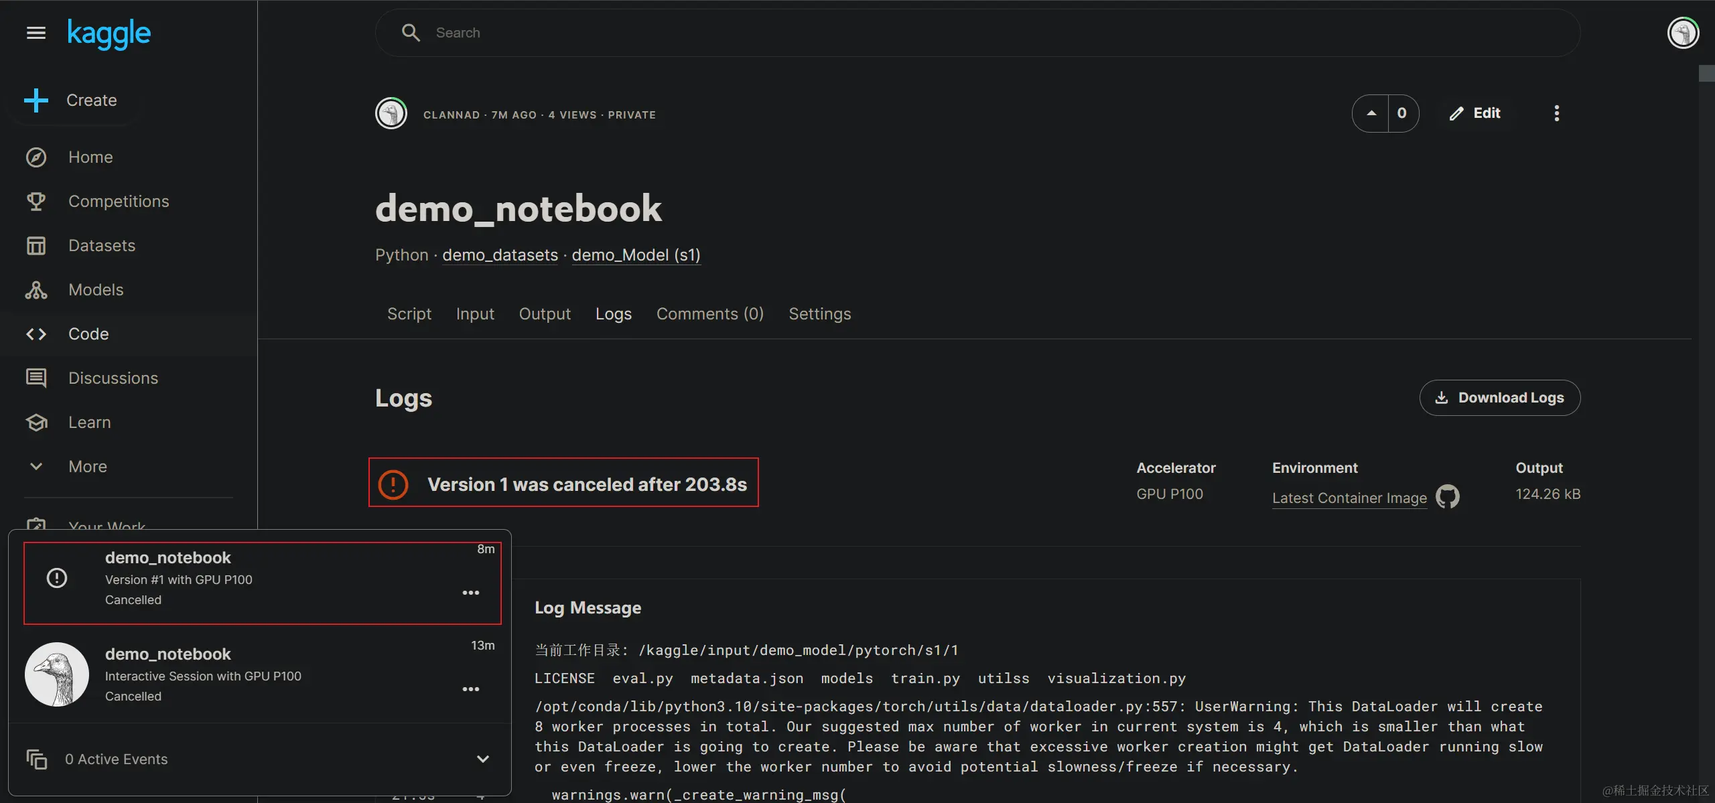Open the demo_datasets link
This screenshot has height=803, width=1715.
(500, 255)
